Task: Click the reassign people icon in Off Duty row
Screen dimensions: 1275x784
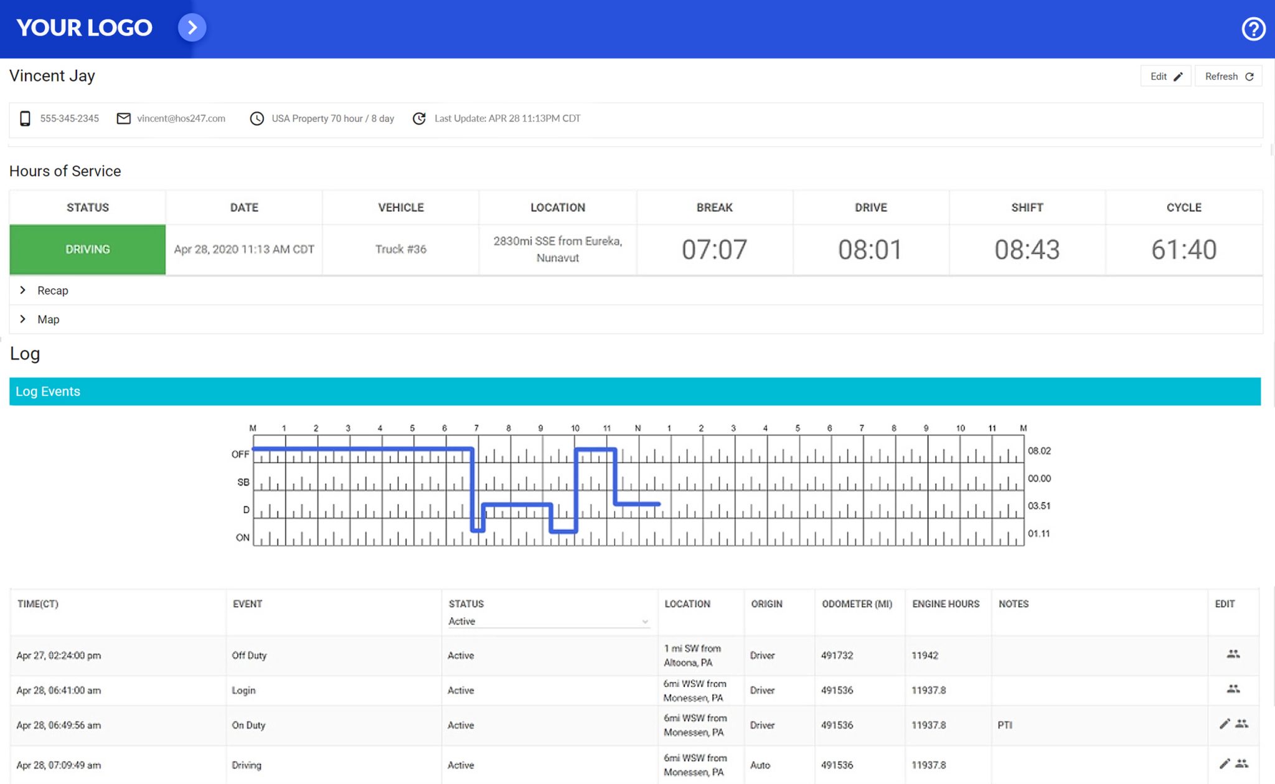Action: click(x=1233, y=654)
